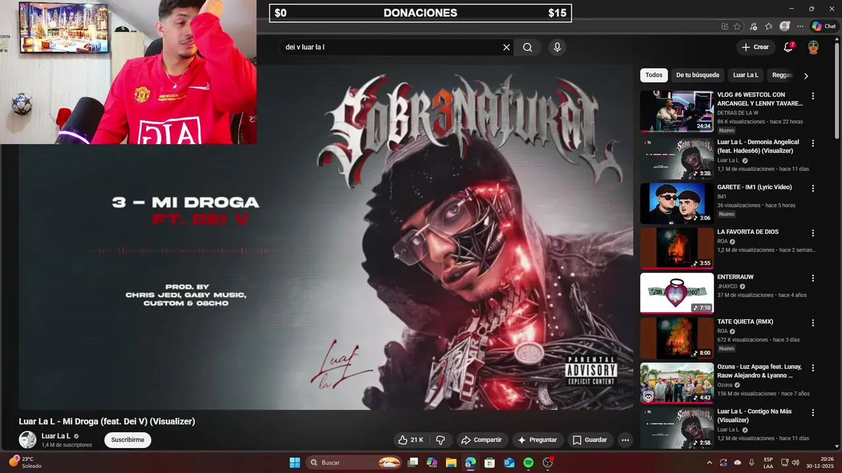
Task: Open Edge profile avatar
Action: click(x=785, y=26)
